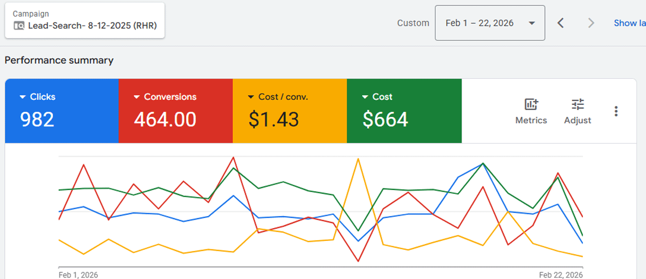Screen dimensions: 646x279
Task: Click the $664 value on the green Cost card
Action: pyautogui.click(x=385, y=120)
